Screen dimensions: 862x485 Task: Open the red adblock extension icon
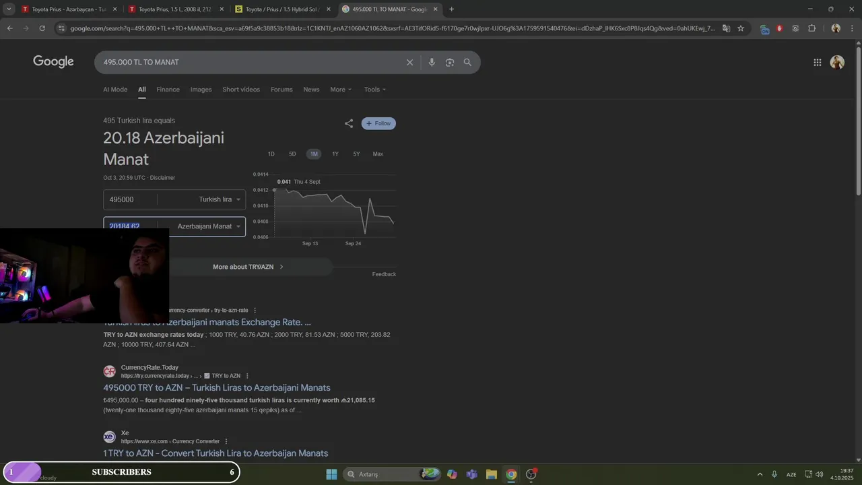780,28
